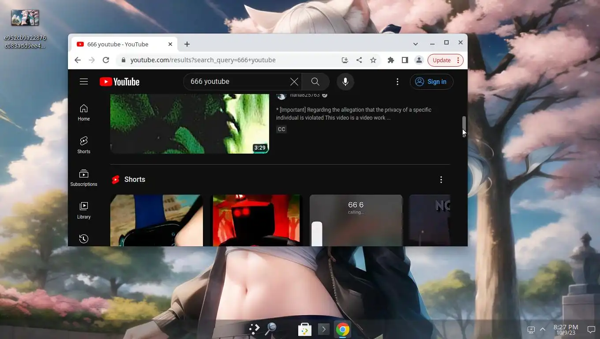The image size is (600, 339).
Task: Open History icon in the sidebar
Action: [x=84, y=239]
